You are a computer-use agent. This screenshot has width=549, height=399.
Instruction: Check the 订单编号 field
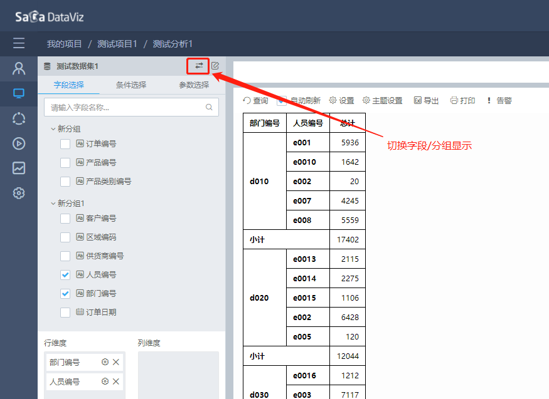pyautogui.click(x=65, y=144)
